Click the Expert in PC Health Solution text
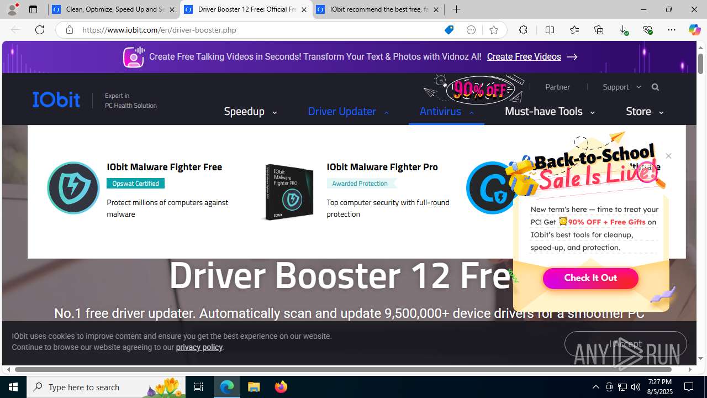The image size is (707, 398). click(x=131, y=101)
